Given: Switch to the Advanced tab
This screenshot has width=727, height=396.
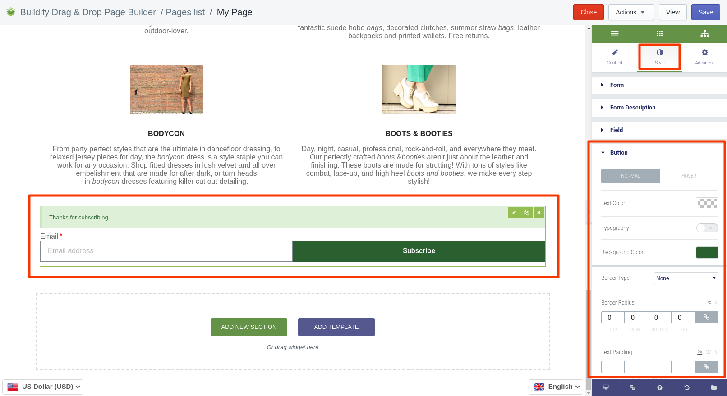Looking at the screenshot, I should point(704,57).
